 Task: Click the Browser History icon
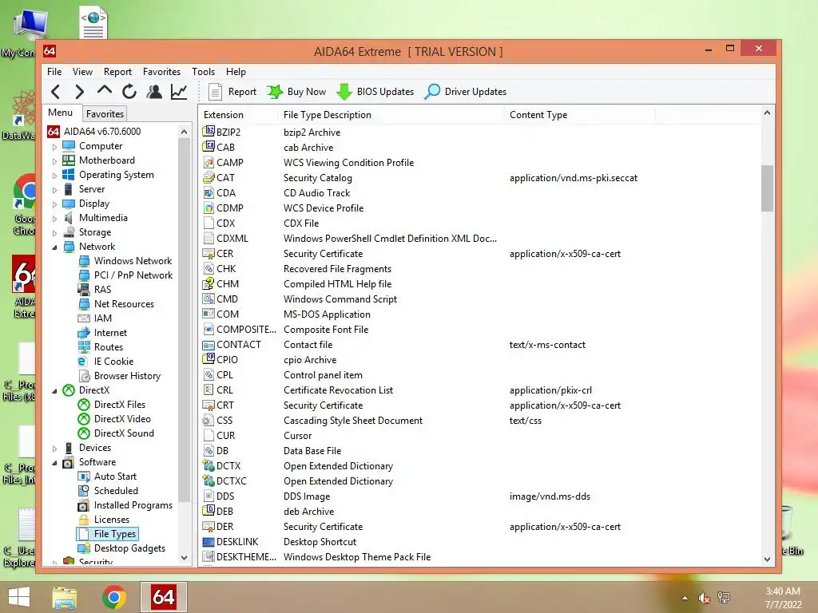83,376
